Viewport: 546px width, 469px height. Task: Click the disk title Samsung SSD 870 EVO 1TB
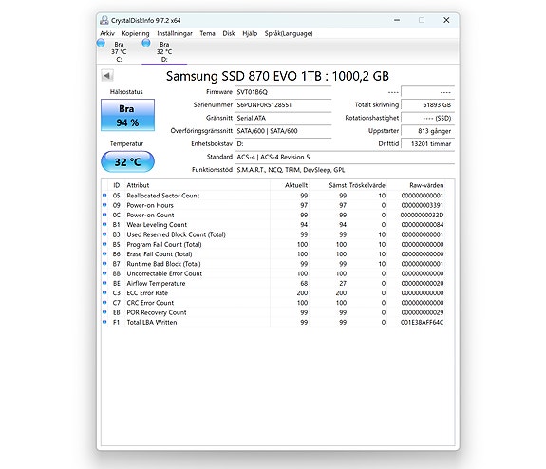(x=277, y=76)
